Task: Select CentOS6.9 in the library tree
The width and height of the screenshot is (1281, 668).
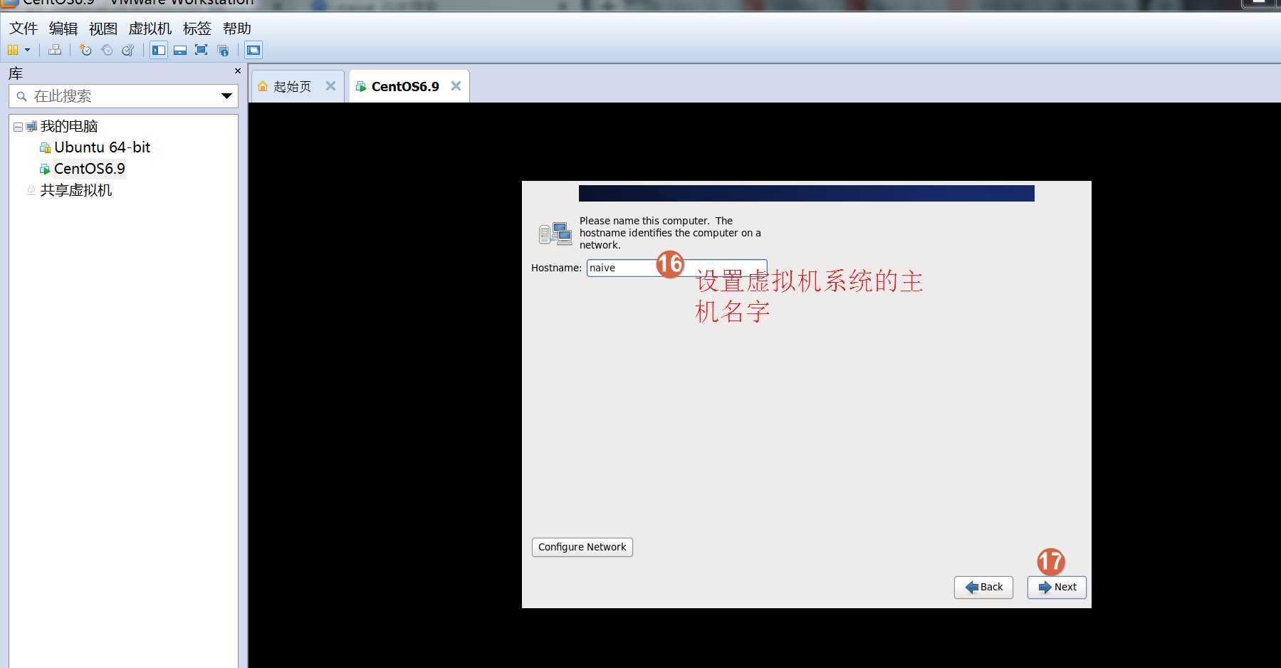Action: point(90,169)
